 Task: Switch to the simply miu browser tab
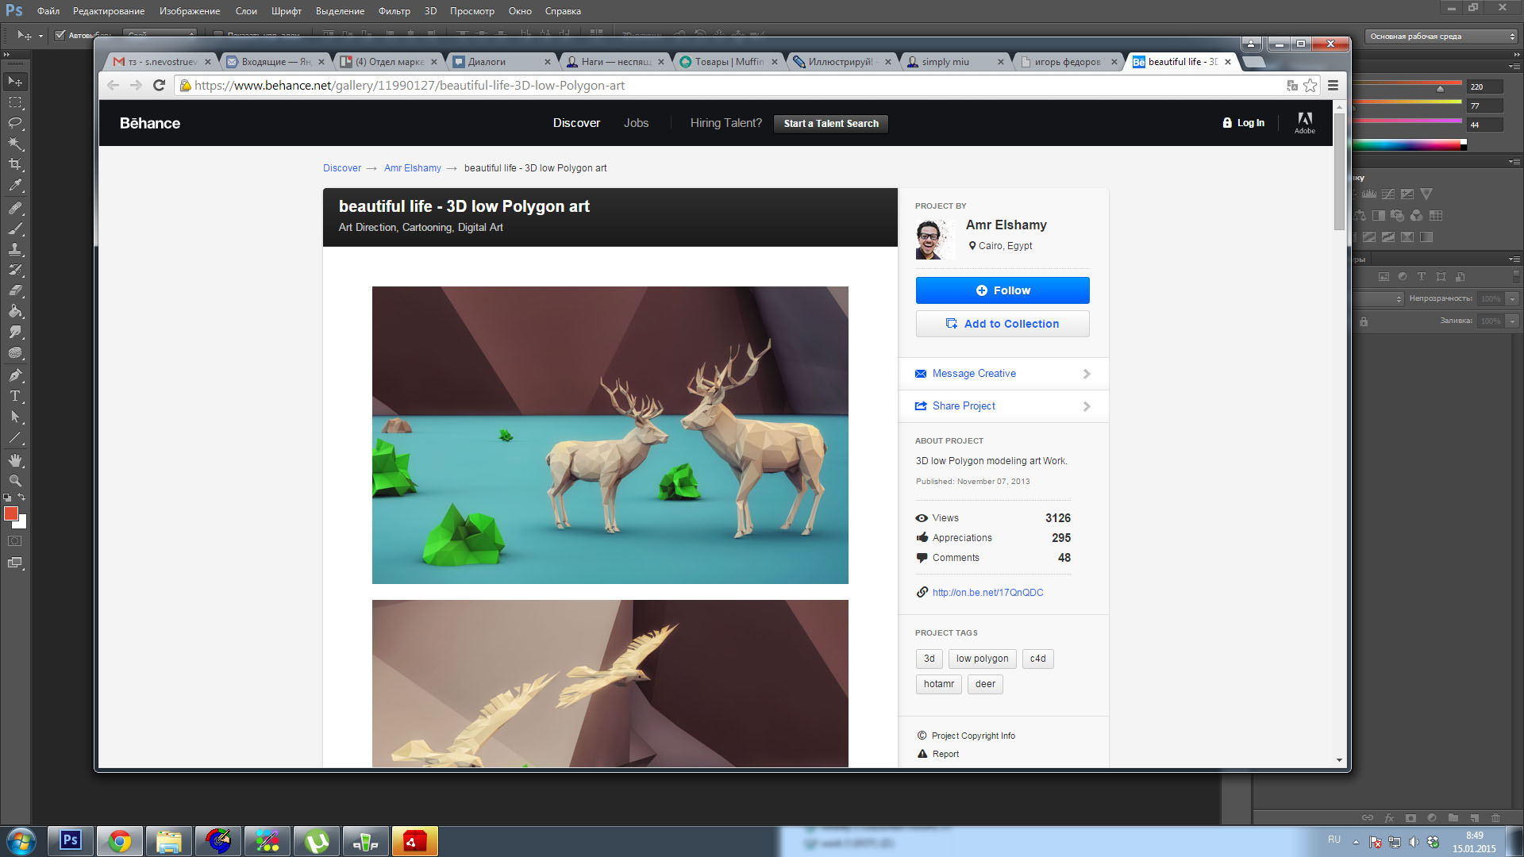pos(954,62)
